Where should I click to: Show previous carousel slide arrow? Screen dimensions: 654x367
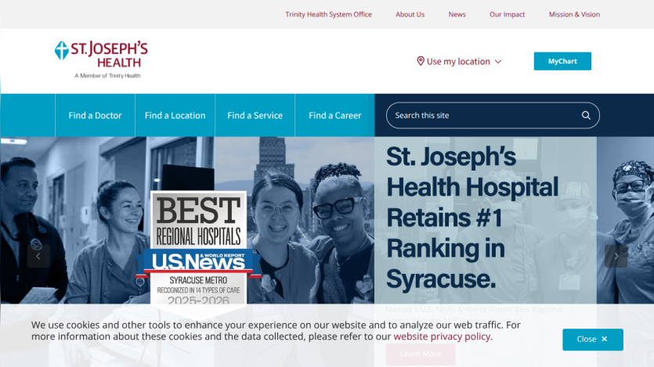38,256
